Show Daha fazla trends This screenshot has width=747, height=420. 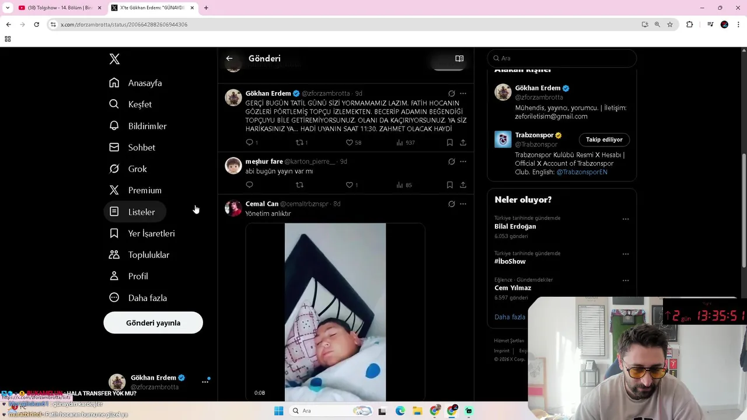click(509, 317)
